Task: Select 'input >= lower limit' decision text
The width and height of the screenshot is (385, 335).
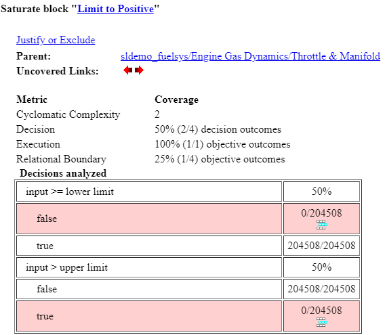Action: 70,192
